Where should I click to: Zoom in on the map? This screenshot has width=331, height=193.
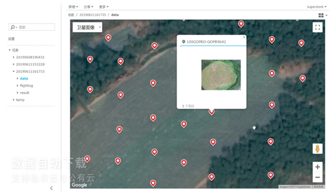pos(318,167)
